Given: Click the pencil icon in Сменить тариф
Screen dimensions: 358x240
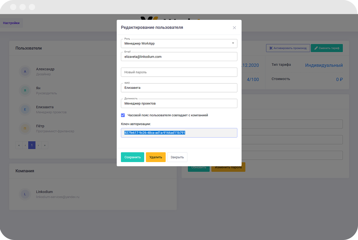Looking at the screenshot, I should (316, 48).
